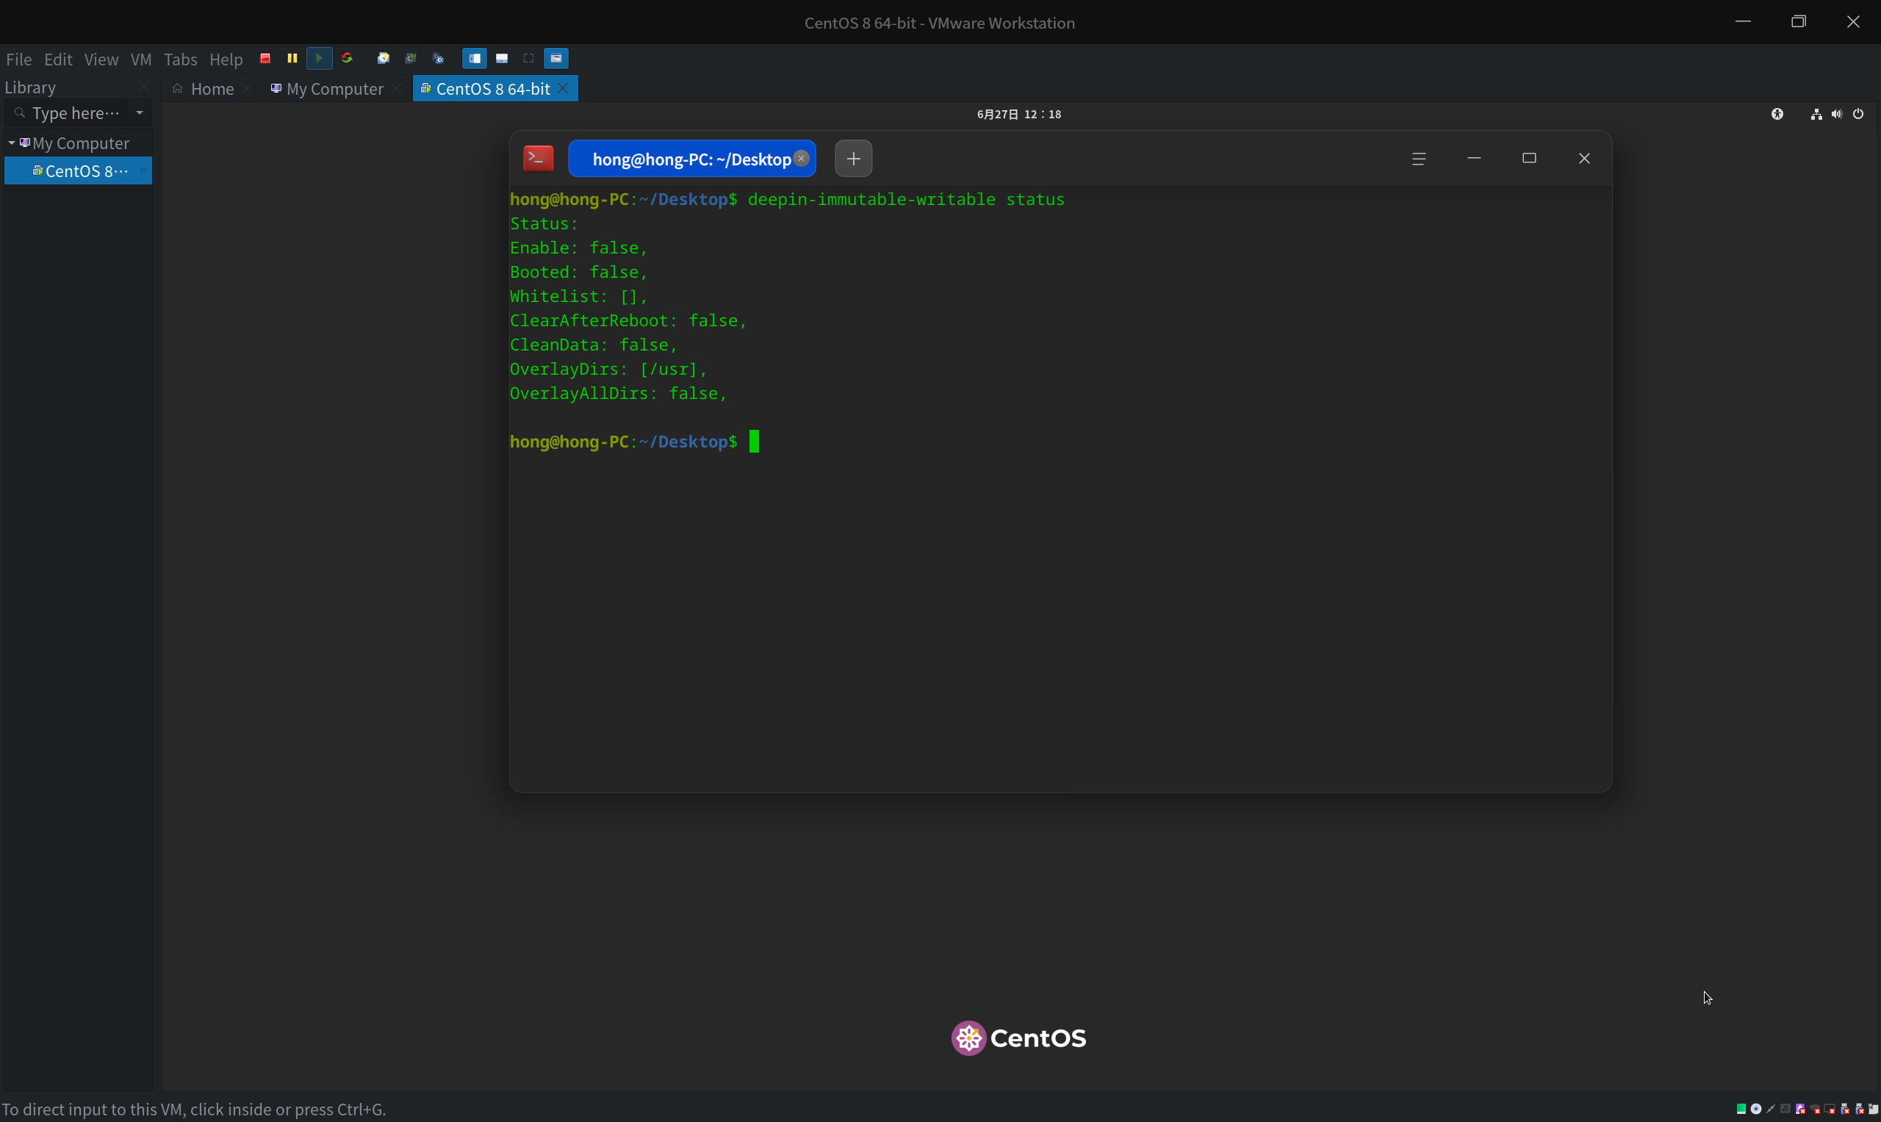Image resolution: width=1881 pixels, height=1122 pixels.
Task: Collapse the My Computer tree node
Action: pyautogui.click(x=11, y=143)
